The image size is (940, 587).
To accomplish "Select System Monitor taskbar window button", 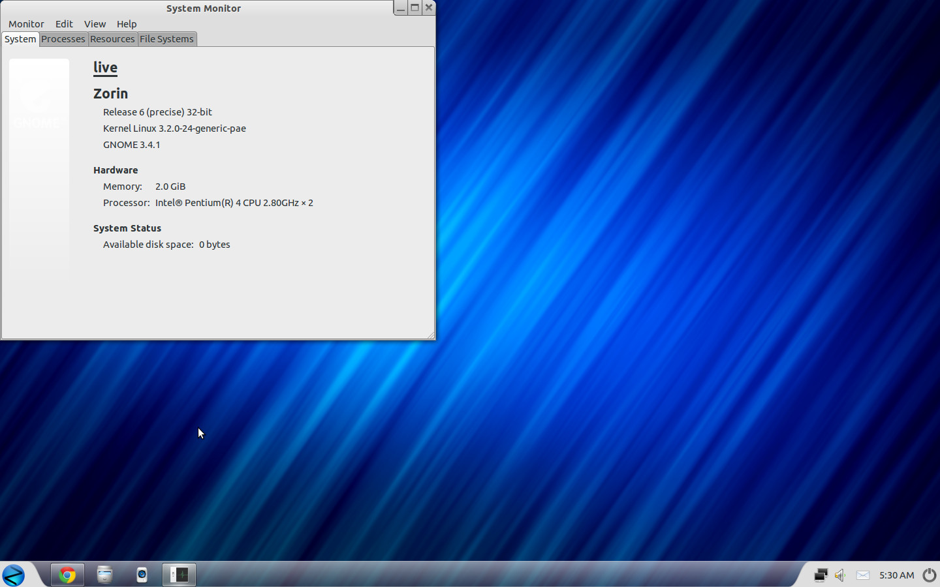I will 179,575.
